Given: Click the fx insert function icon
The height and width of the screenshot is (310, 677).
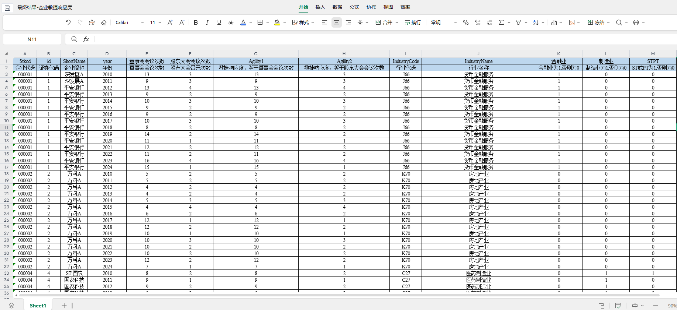Looking at the screenshot, I should pos(86,39).
